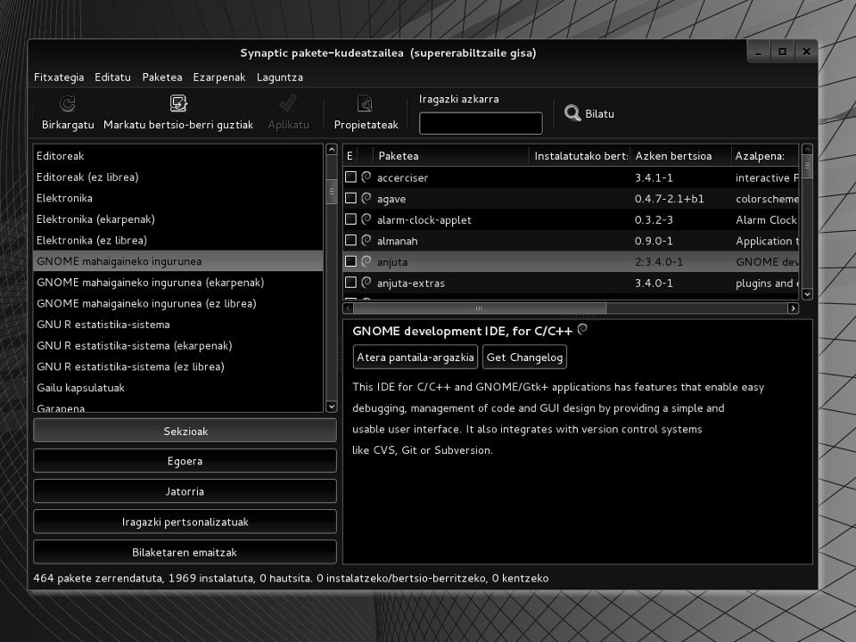Select Editoreak (ez librea) section
The width and height of the screenshot is (856, 642).
pos(178,177)
